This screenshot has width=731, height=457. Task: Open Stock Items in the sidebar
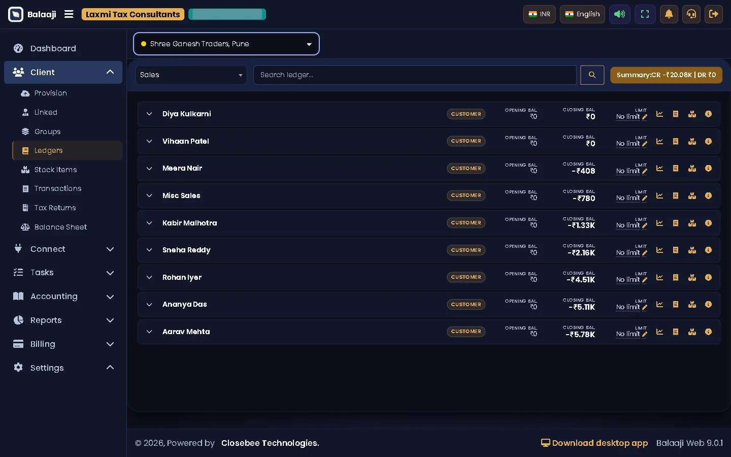pos(68,170)
